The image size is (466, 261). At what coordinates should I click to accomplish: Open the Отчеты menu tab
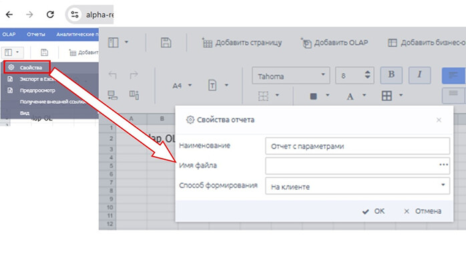36,35
